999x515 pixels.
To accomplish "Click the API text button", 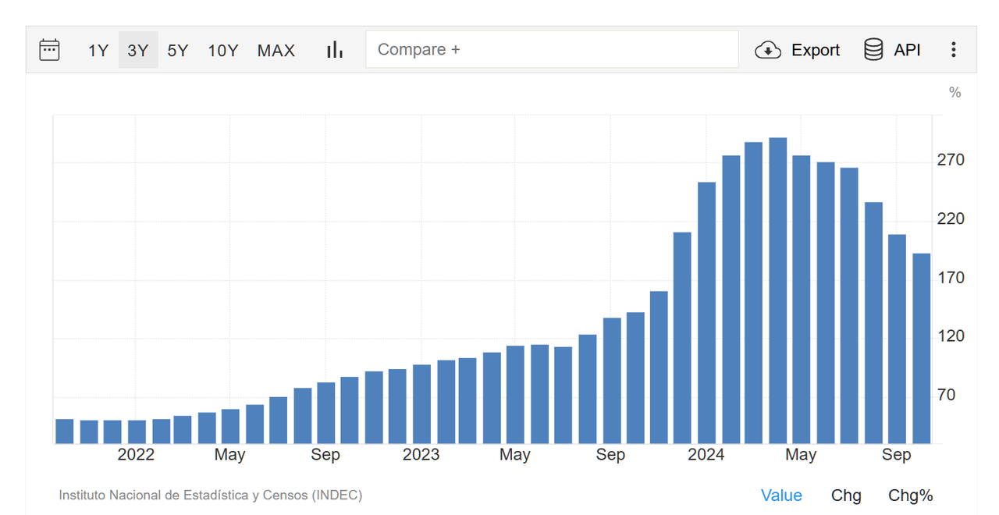I will (907, 50).
